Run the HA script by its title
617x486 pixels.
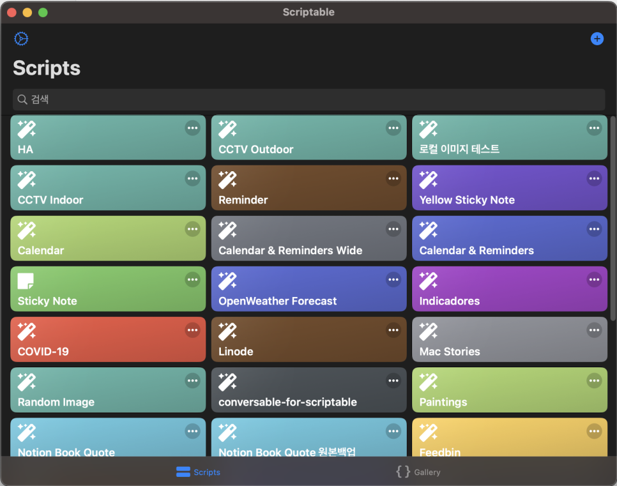[26, 149]
